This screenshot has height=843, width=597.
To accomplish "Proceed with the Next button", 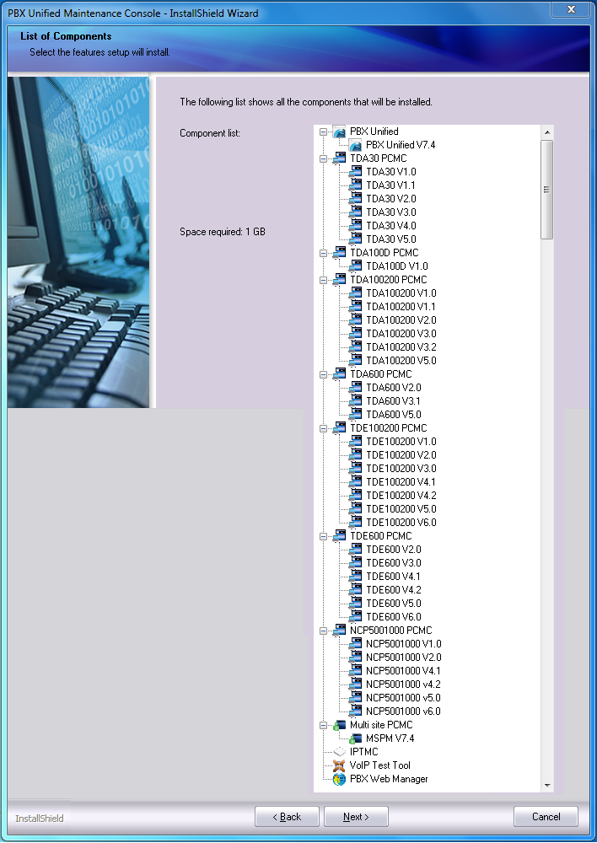I will click(x=356, y=817).
